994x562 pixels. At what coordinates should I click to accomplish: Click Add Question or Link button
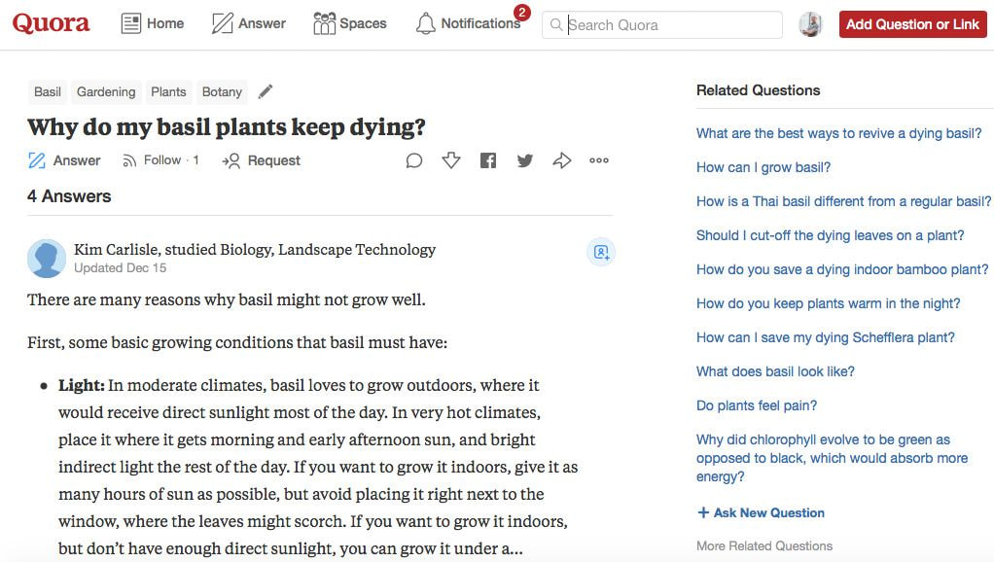913,24
